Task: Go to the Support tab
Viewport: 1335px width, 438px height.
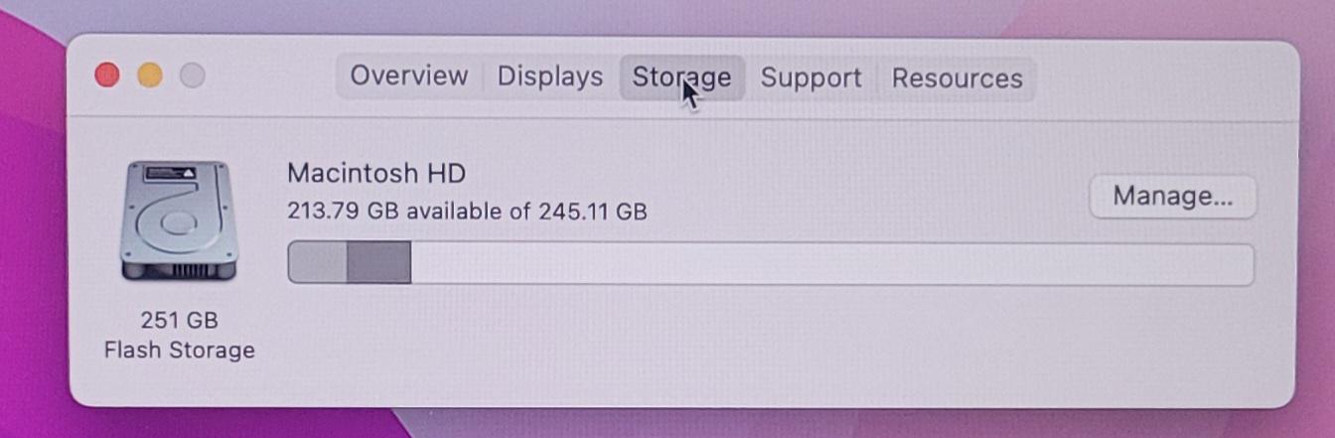Action: click(x=811, y=77)
